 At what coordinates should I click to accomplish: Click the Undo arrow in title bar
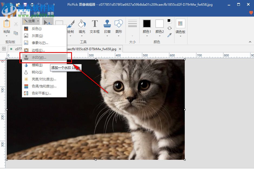click(x=39, y=4)
